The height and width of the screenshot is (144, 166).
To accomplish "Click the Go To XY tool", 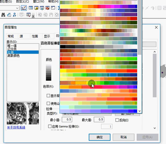I will [x=14, y=15].
